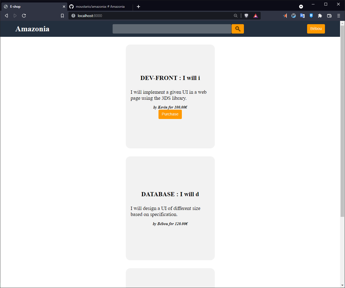Maximize the browser window
The width and height of the screenshot is (345, 288).
pos(326,4)
